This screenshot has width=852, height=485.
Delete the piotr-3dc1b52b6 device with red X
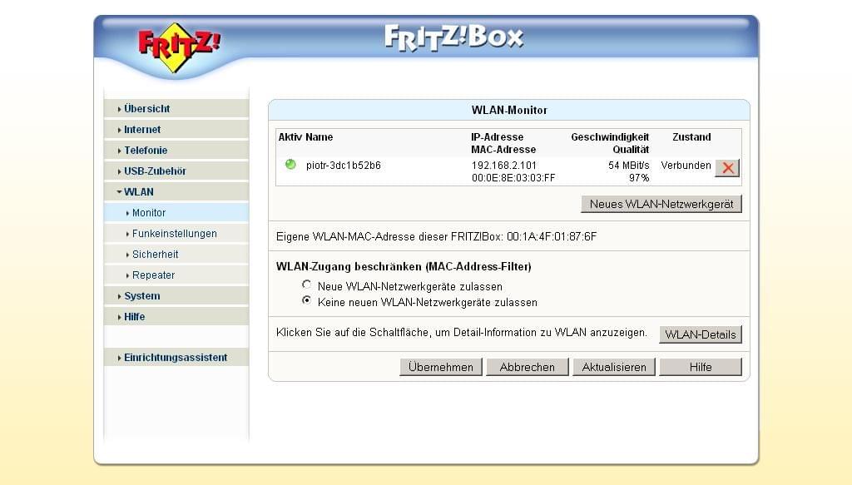pyautogui.click(x=727, y=168)
